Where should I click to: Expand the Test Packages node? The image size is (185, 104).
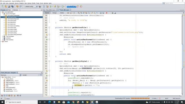coord(3,36)
